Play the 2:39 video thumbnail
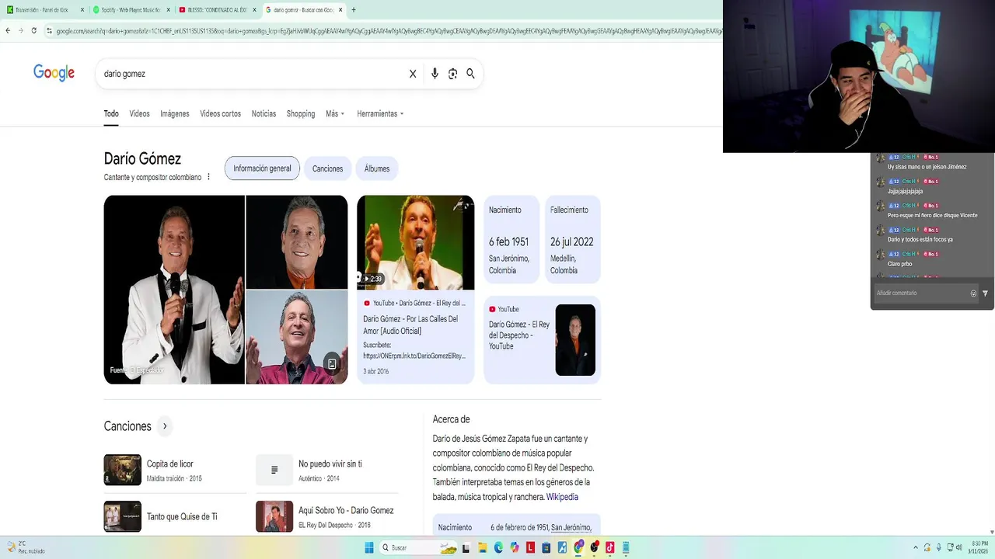The image size is (995, 559). pyautogui.click(x=415, y=242)
